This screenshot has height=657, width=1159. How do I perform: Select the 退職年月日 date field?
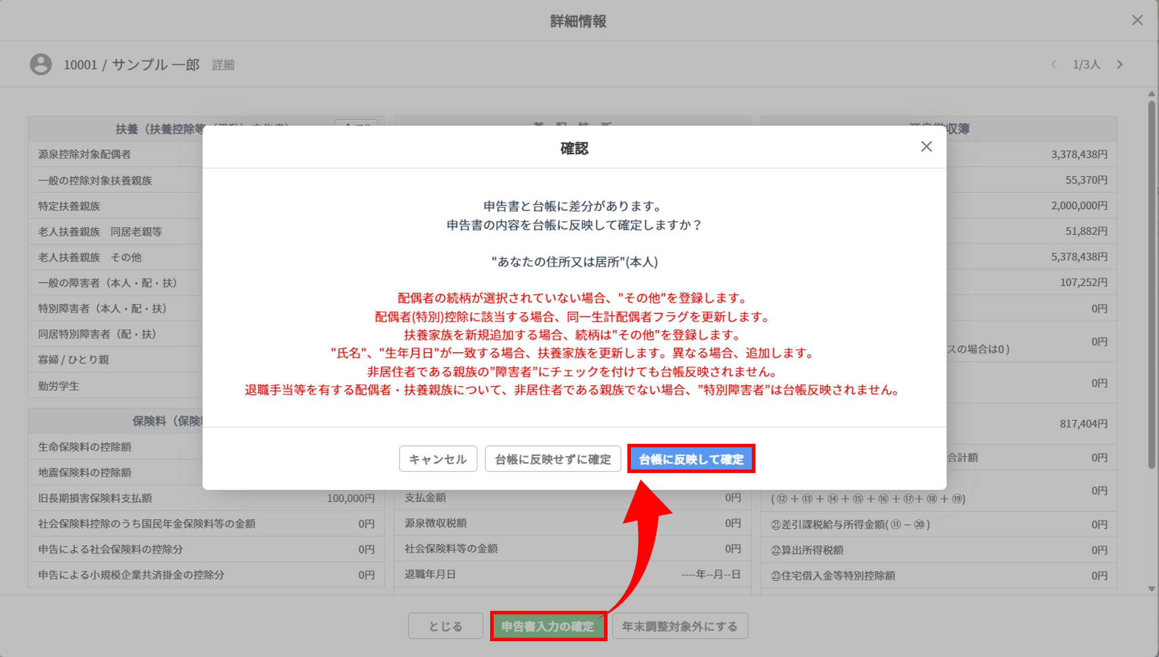(710, 575)
